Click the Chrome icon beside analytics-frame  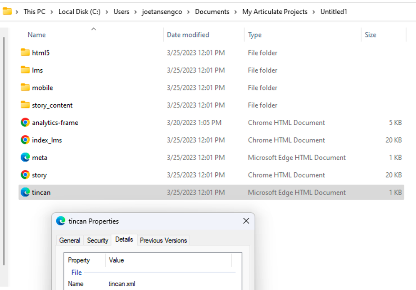click(25, 123)
